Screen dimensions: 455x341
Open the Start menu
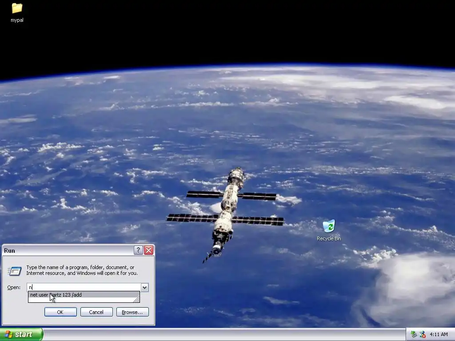(x=21, y=334)
